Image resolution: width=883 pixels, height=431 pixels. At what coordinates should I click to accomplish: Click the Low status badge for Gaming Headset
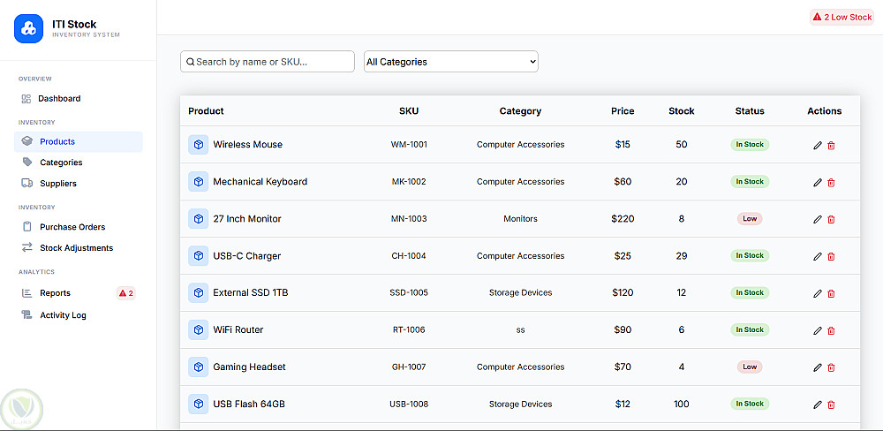point(750,367)
